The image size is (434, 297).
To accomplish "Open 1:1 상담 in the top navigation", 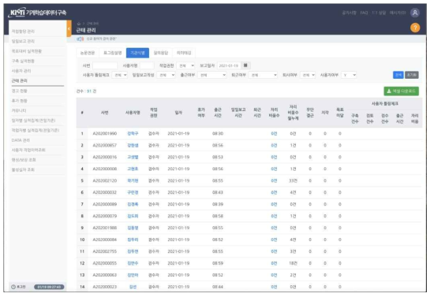I will [x=379, y=13].
